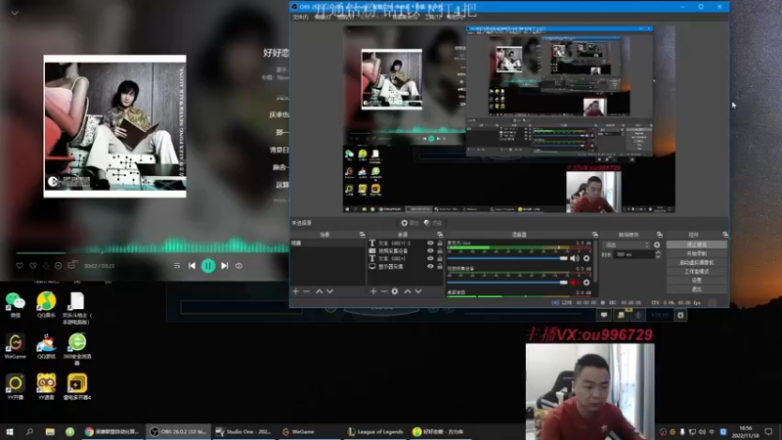The image size is (782, 440).
Task: Toggle visibility of the second 文本 (GDI+) source
Action: pos(430,258)
